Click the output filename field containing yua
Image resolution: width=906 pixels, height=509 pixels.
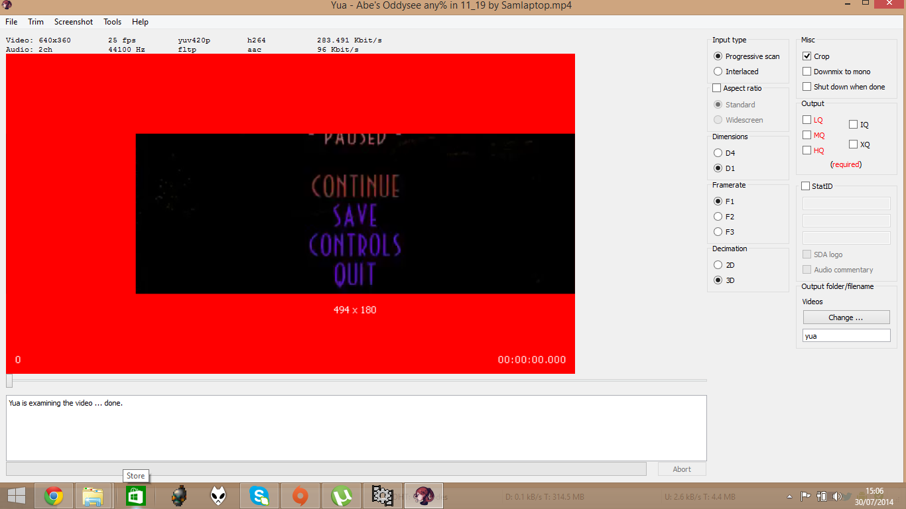coord(846,336)
